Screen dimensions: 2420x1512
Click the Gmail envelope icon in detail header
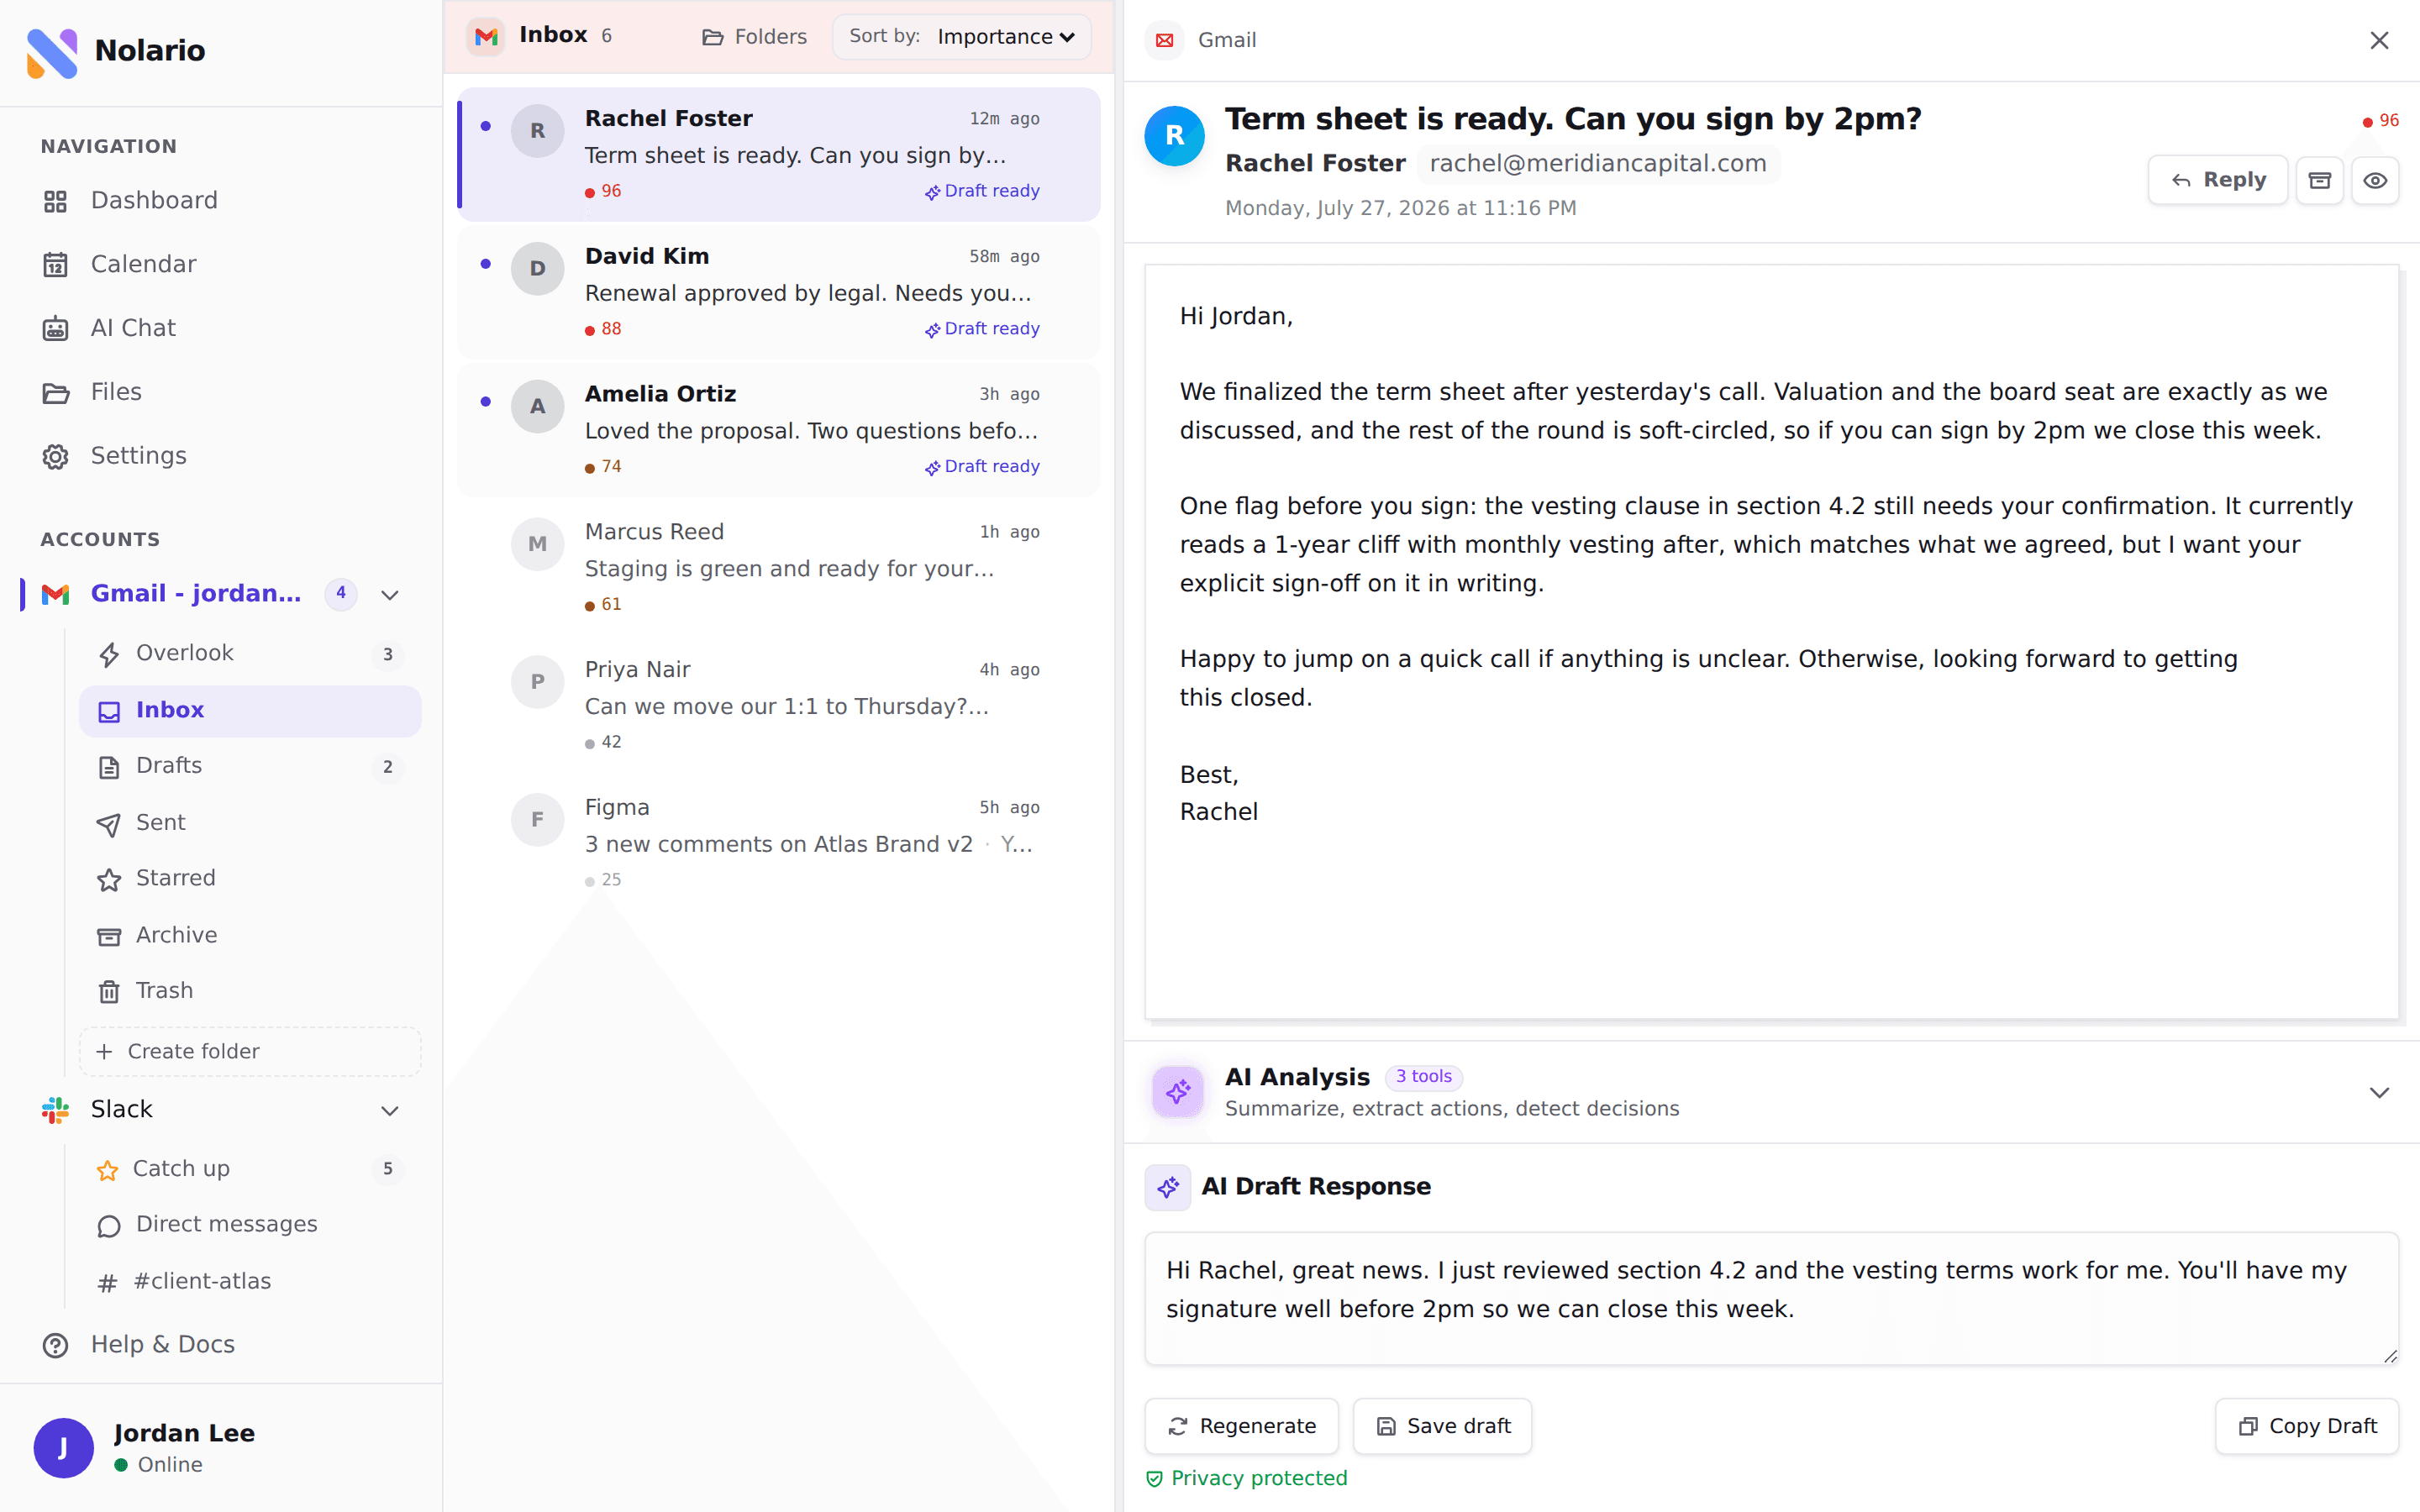click(x=1164, y=40)
